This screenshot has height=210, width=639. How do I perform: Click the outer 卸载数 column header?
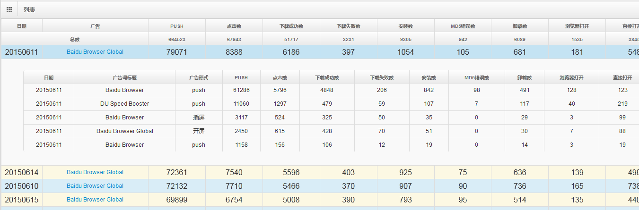tap(520, 26)
